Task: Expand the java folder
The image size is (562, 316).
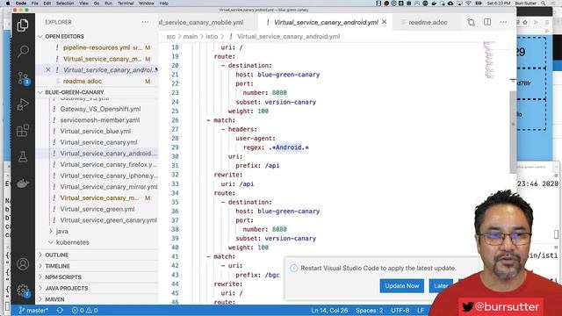Action: click(51, 232)
